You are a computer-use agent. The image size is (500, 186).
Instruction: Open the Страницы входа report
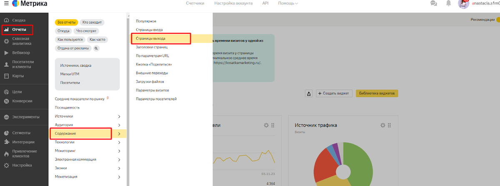[149, 30]
